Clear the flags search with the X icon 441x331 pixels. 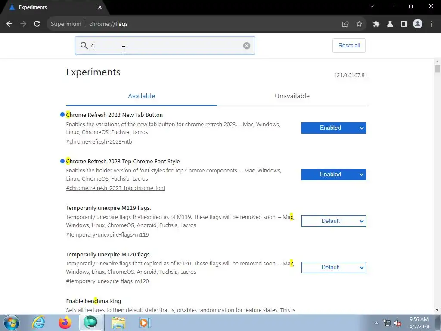[247, 46]
